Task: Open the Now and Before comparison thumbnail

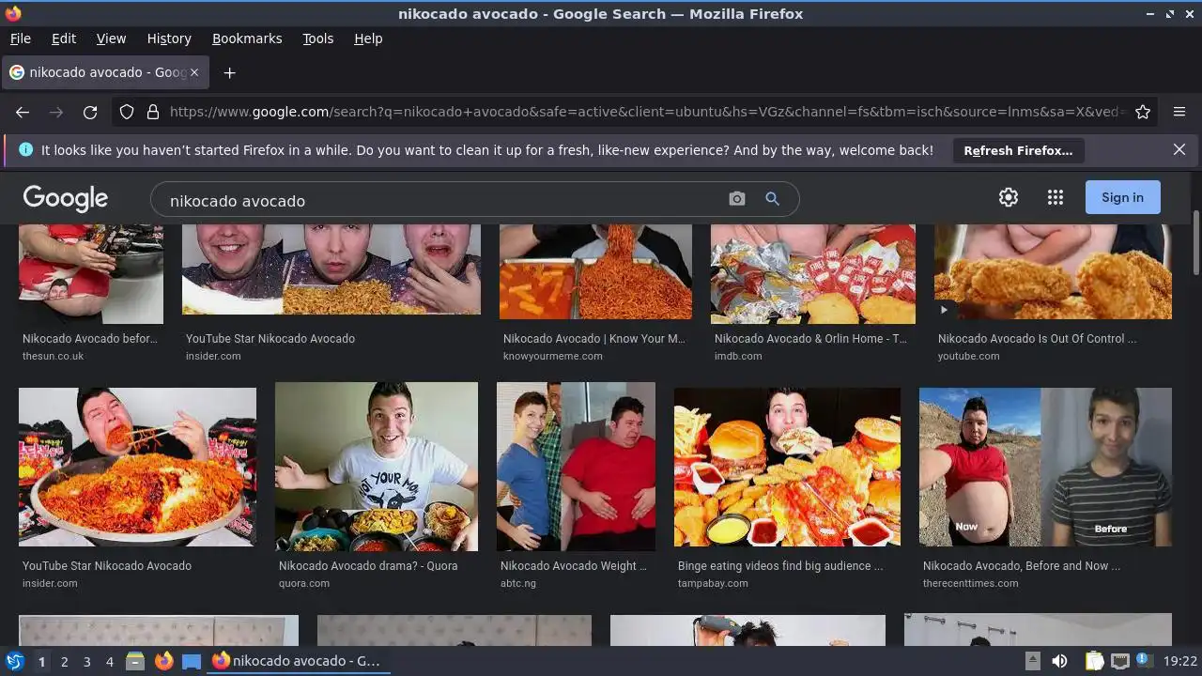Action: click(1045, 467)
